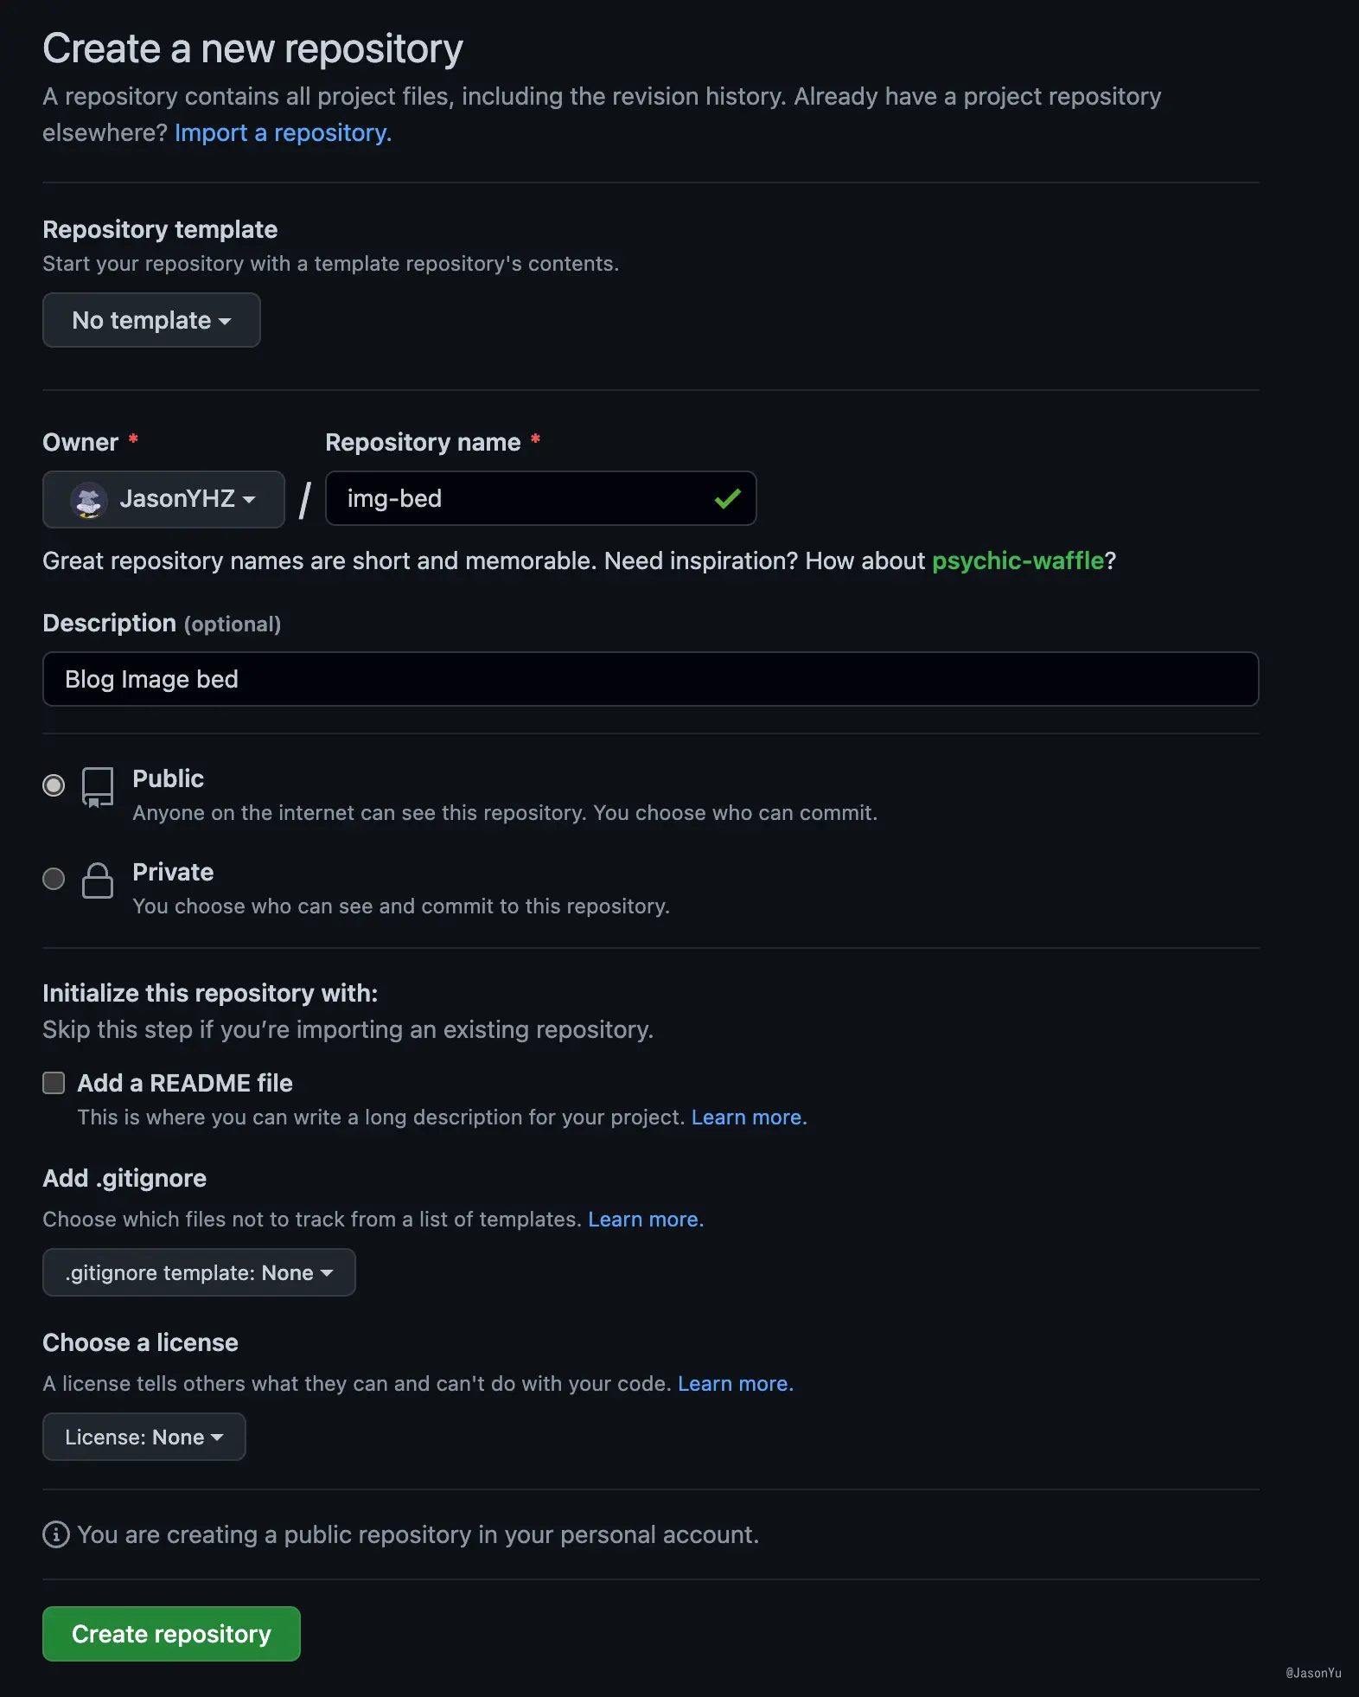Open the JasonYHZ owner dropdown
Viewport: 1359px width, 1697px height.
point(163,499)
